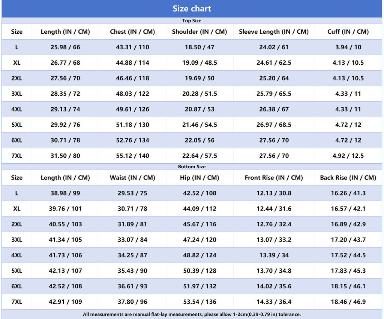Select the waist value "29.53 / 75"
The width and height of the screenshot is (384, 319).
pos(132,193)
